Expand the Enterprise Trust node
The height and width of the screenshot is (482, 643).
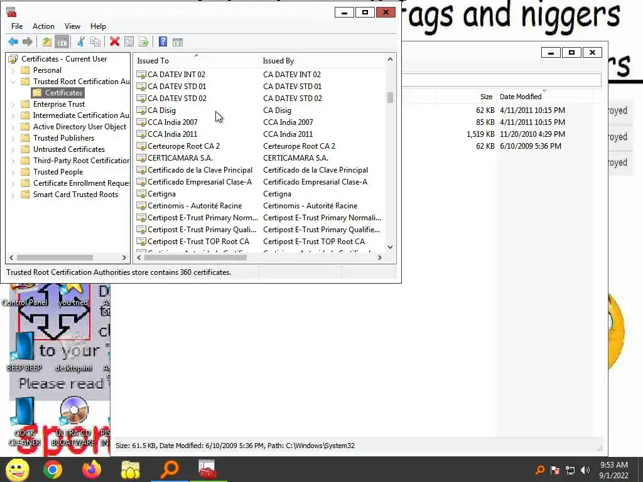13,105
